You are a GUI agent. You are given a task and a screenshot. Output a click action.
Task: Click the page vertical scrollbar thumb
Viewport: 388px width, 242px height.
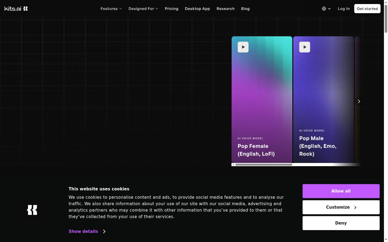click(386, 19)
